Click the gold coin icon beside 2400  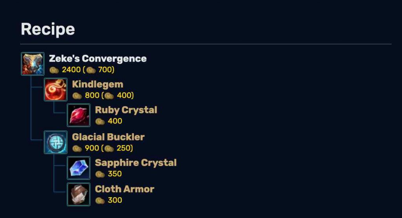(x=54, y=70)
